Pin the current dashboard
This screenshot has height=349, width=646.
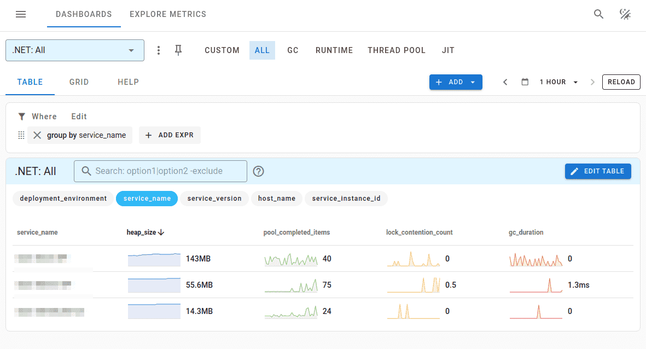pyautogui.click(x=178, y=50)
